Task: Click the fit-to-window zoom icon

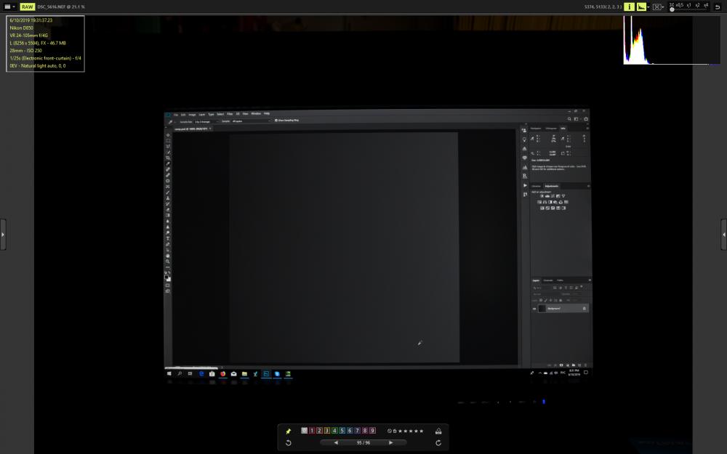Action: coord(671,4)
